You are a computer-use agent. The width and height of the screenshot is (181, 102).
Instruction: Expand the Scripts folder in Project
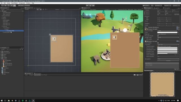[1, 57]
